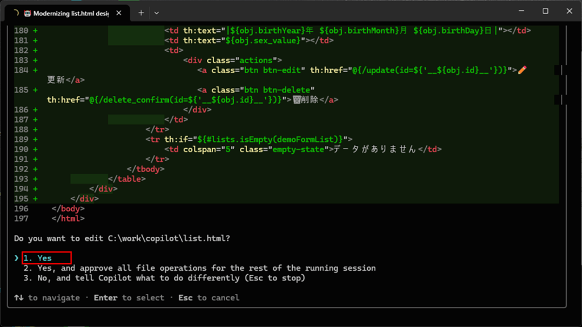Click the "</tbody>" line 192
This screenshot has height=327, width=582.
pos(145,169)
